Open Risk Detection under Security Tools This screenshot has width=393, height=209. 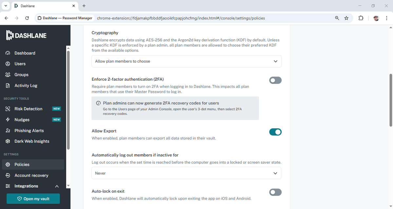pos(28,108)
